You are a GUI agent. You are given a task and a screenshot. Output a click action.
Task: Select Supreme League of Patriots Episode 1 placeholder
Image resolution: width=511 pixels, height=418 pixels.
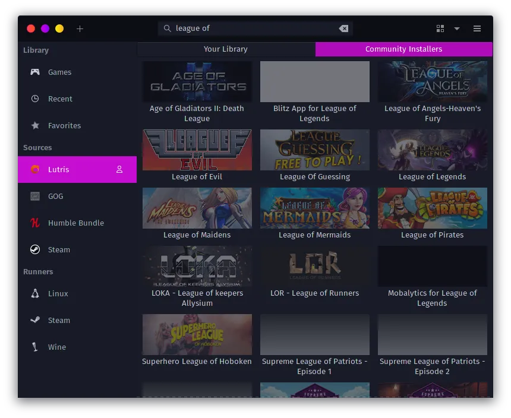pos(315,335)
